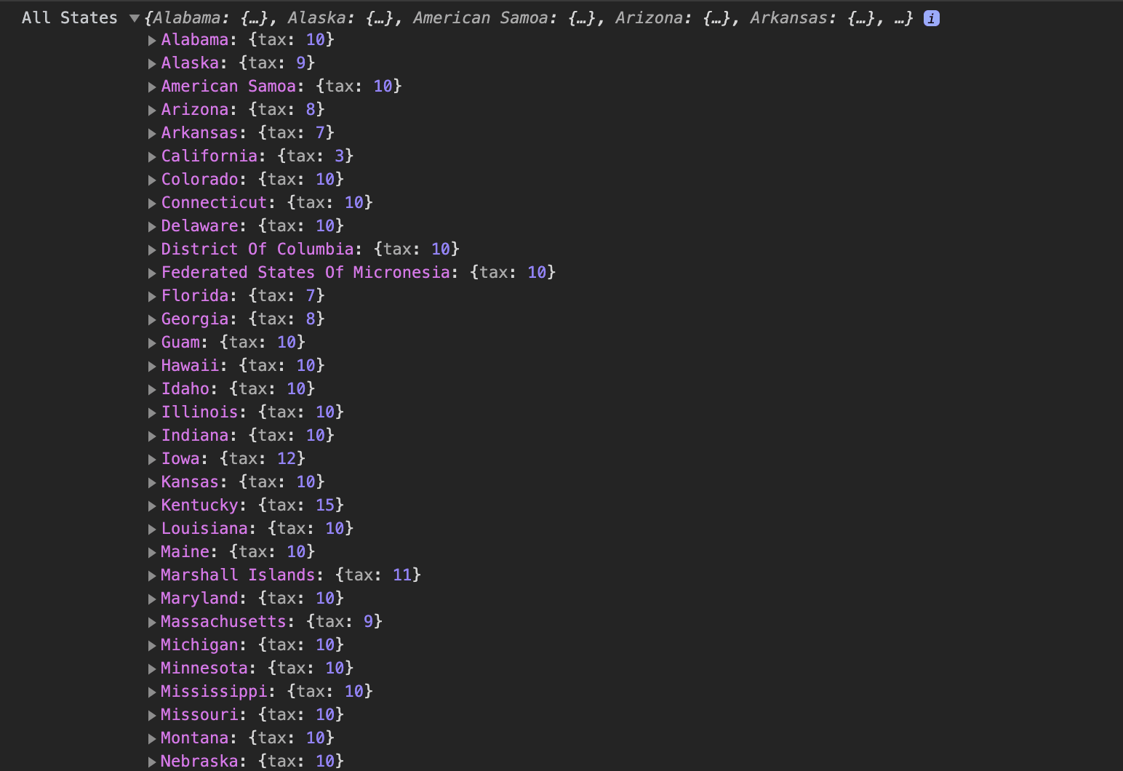This screenshot has width=1123, height=771.
Task: Expand the Marshall Islands entry
Action: pyautogui.click(x=152, y=576)
